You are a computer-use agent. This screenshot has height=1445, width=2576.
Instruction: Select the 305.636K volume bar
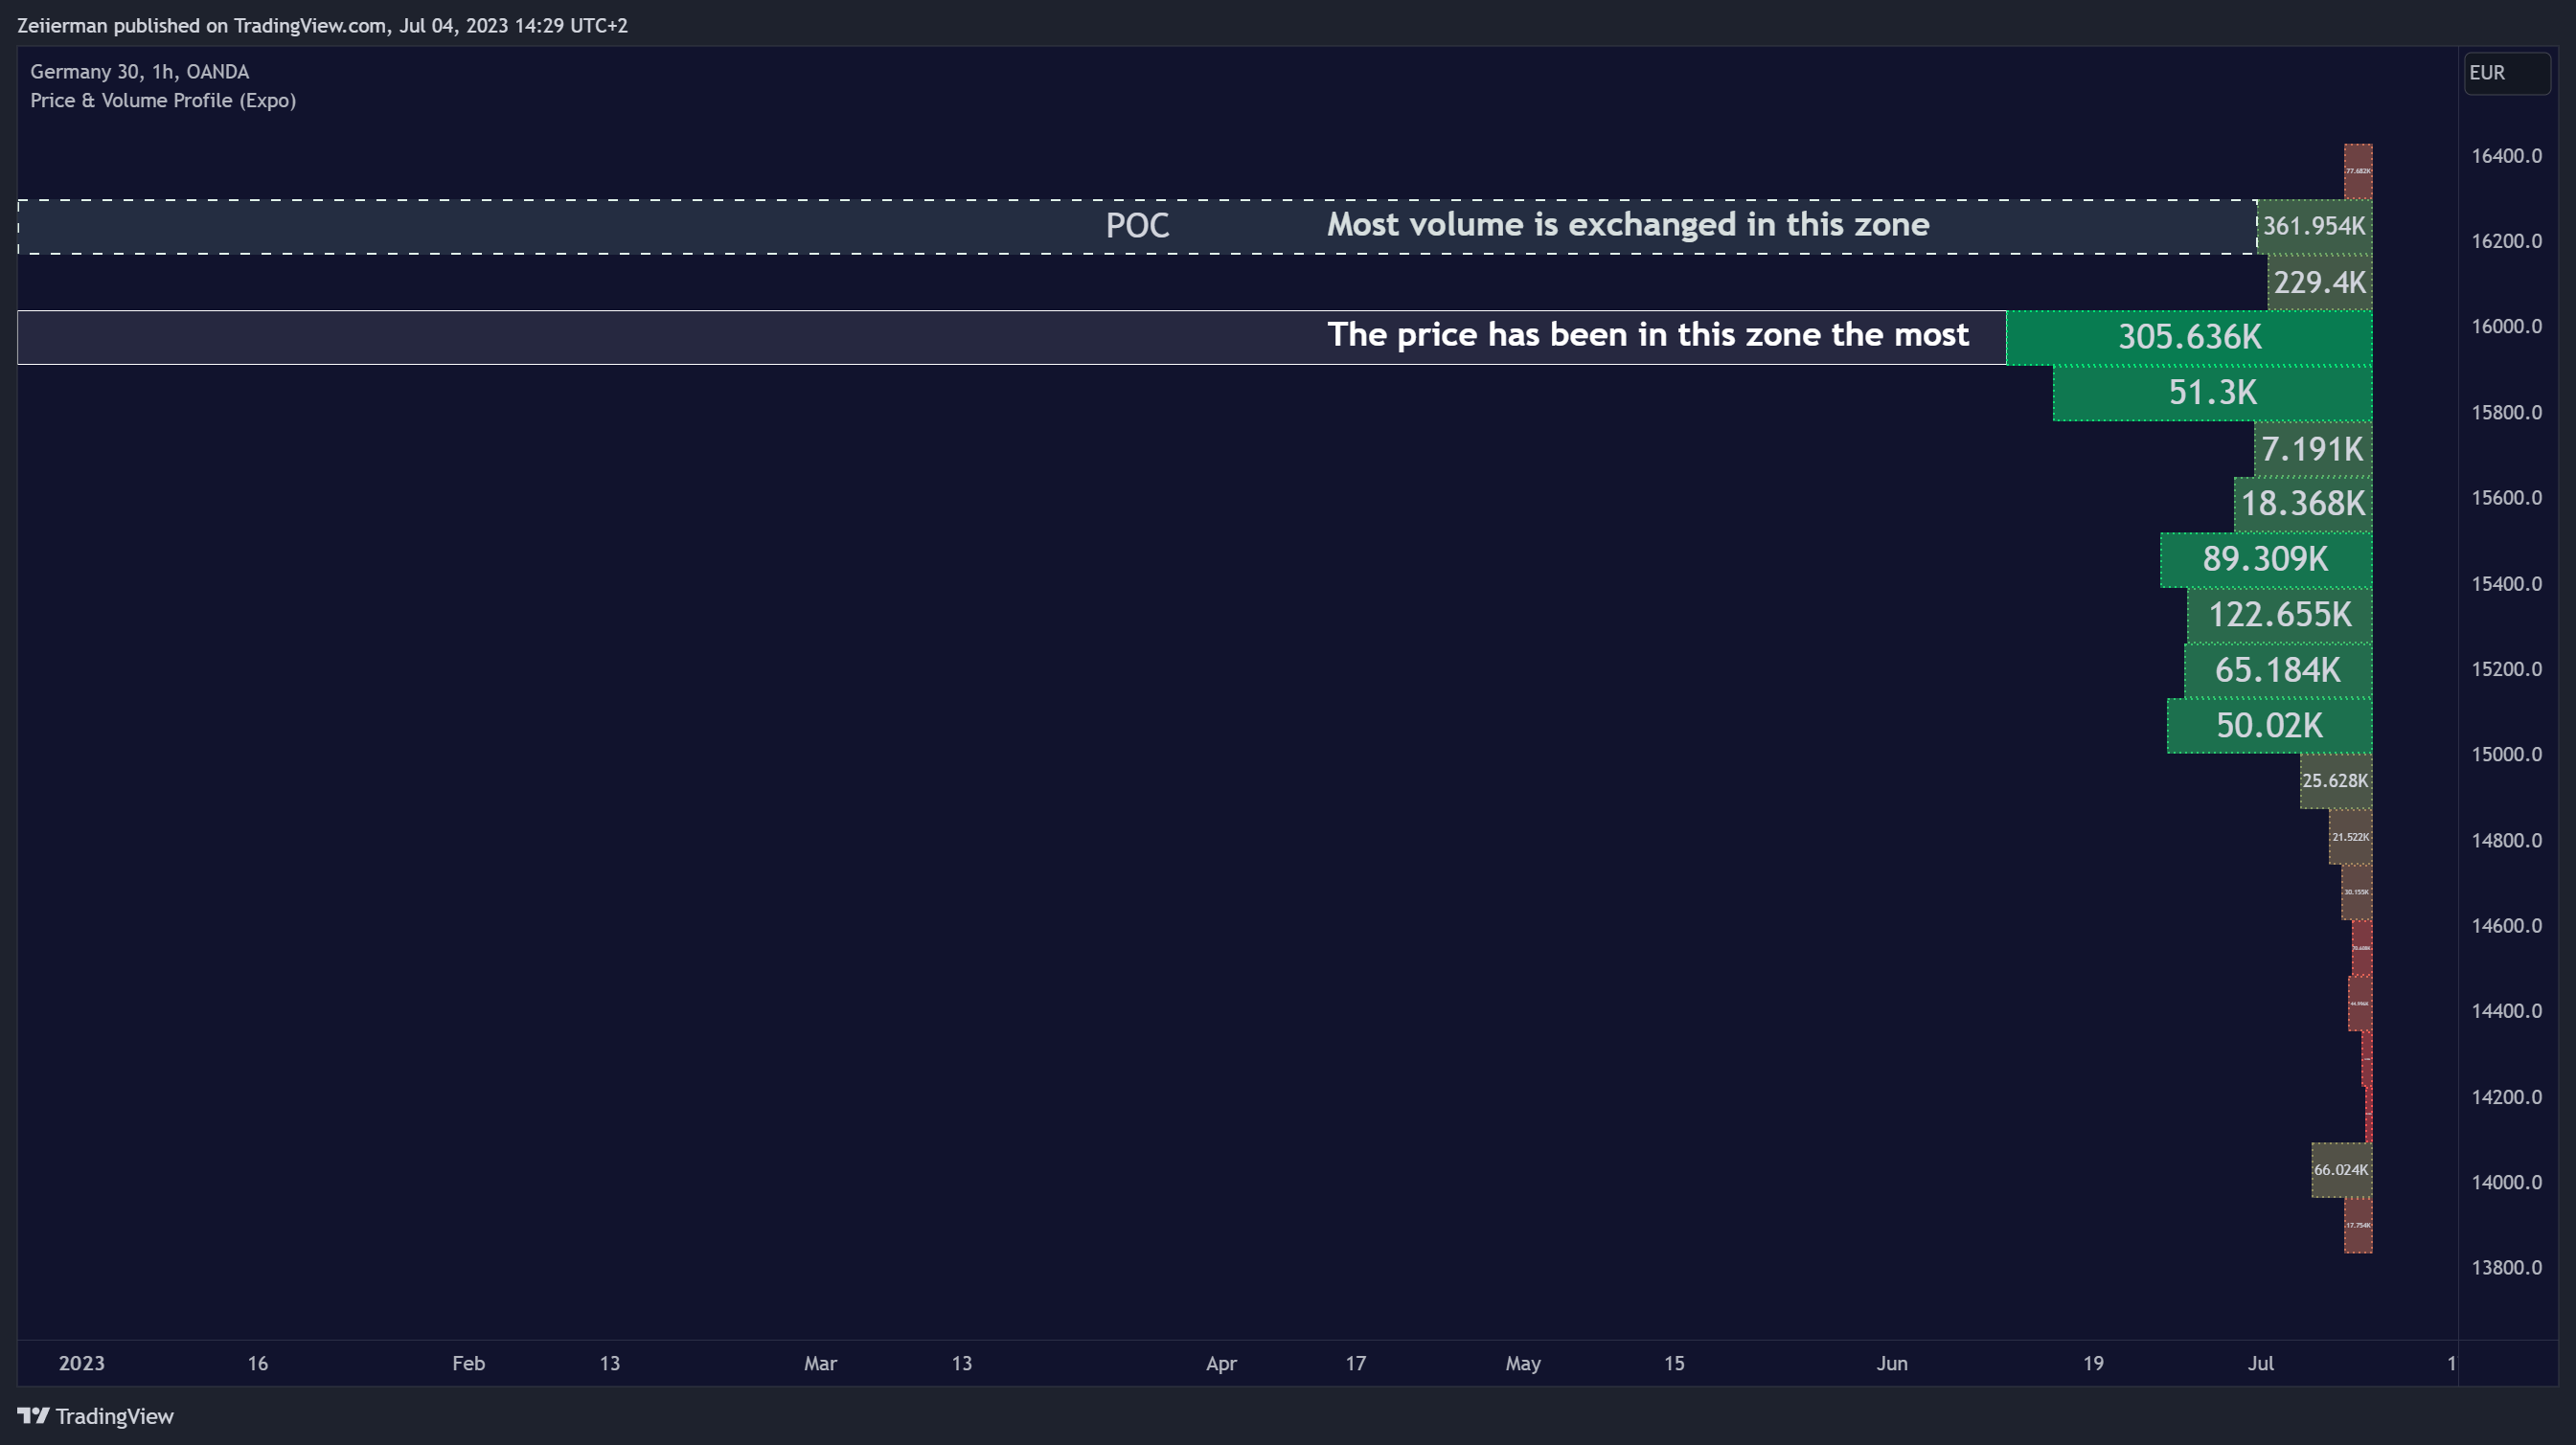click(2189, 338)
